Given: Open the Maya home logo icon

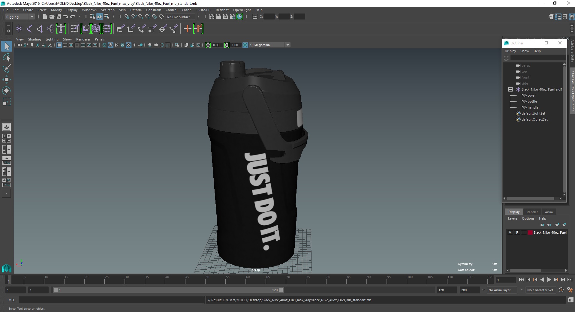Looking at the screenshot, I should 7,268.
